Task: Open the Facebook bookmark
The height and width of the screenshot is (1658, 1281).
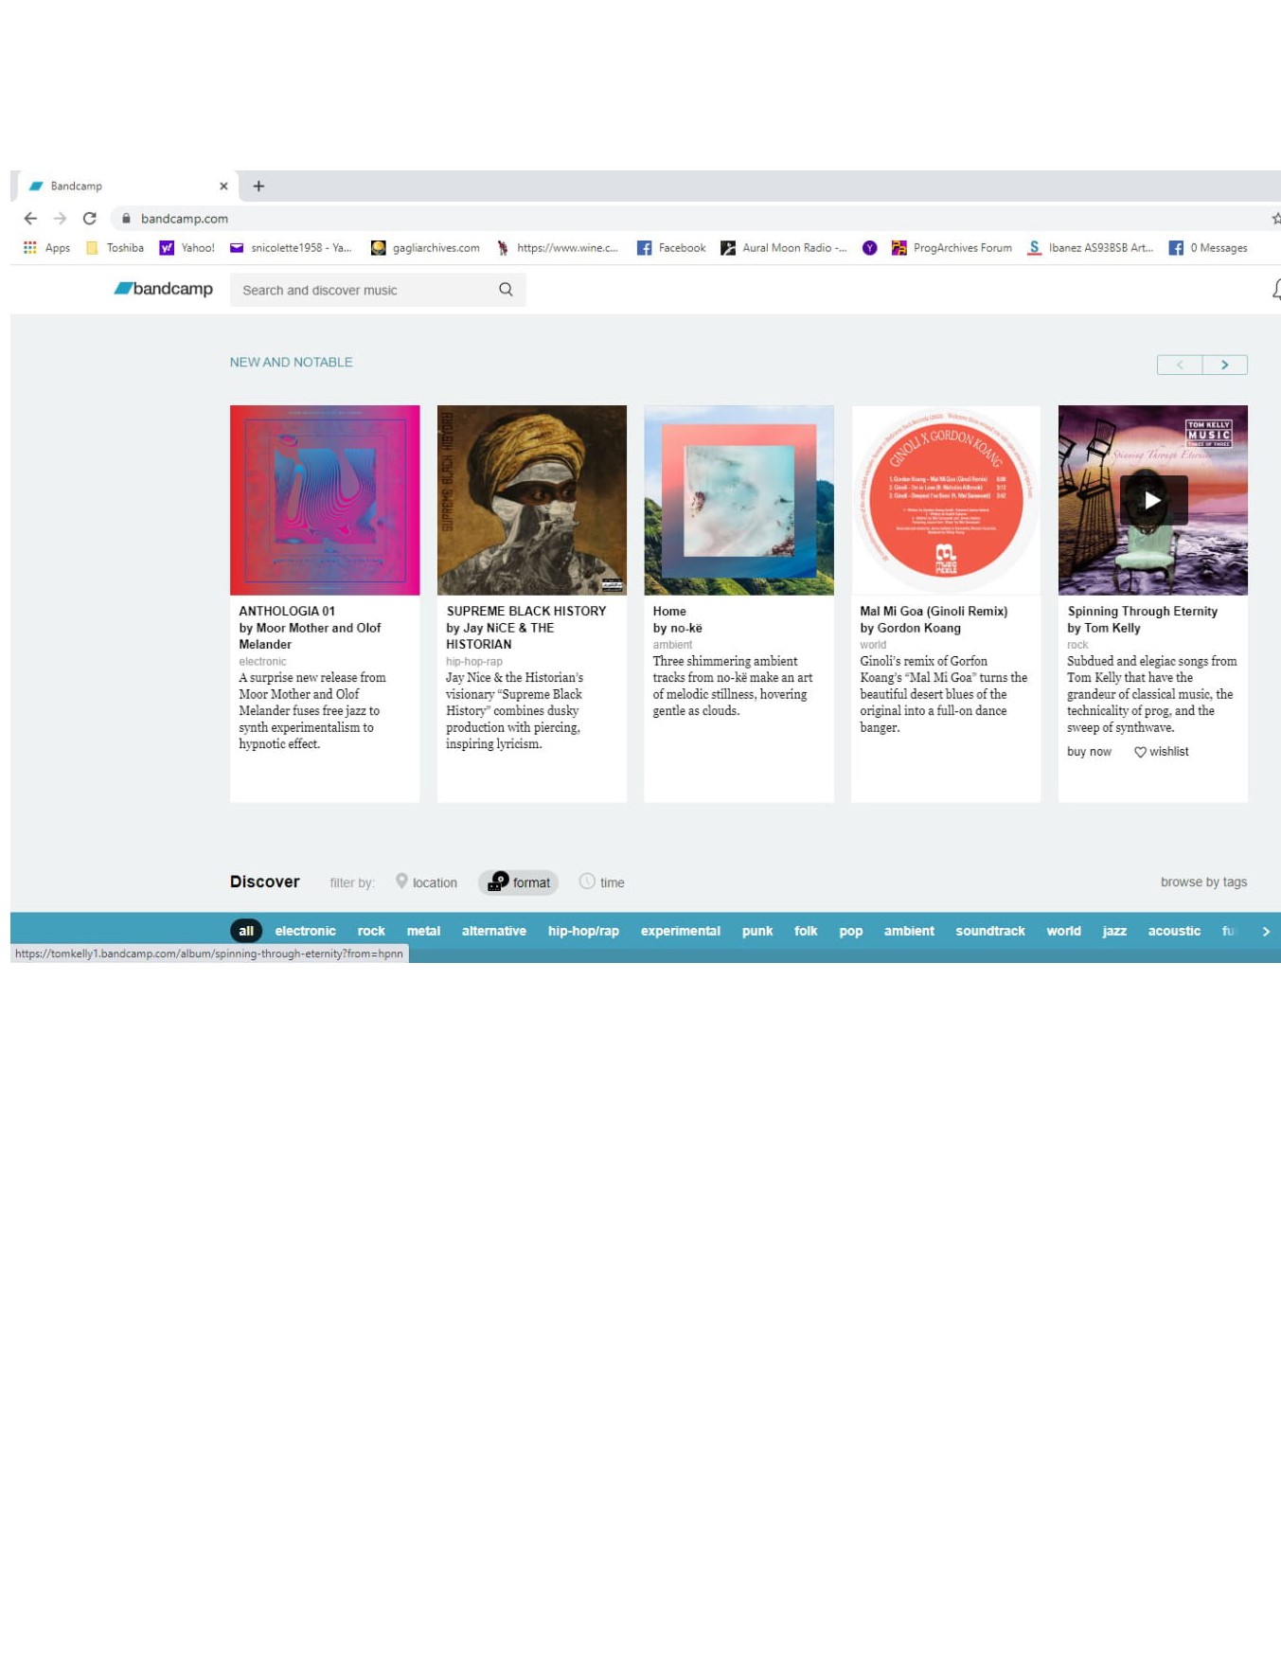Action: pyautogui.click(x=671, y=248)
